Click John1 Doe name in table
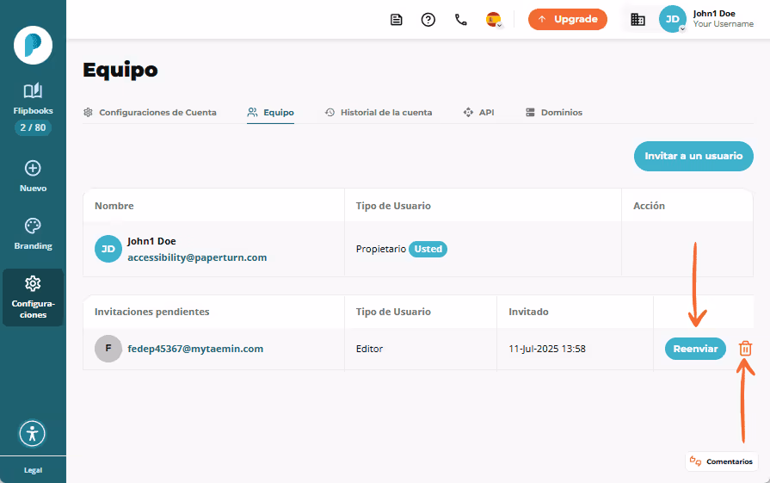 click(x=151, y=241)
